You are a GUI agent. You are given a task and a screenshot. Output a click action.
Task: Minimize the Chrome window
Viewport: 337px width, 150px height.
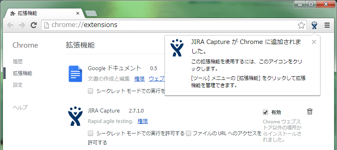coord(300,4)
